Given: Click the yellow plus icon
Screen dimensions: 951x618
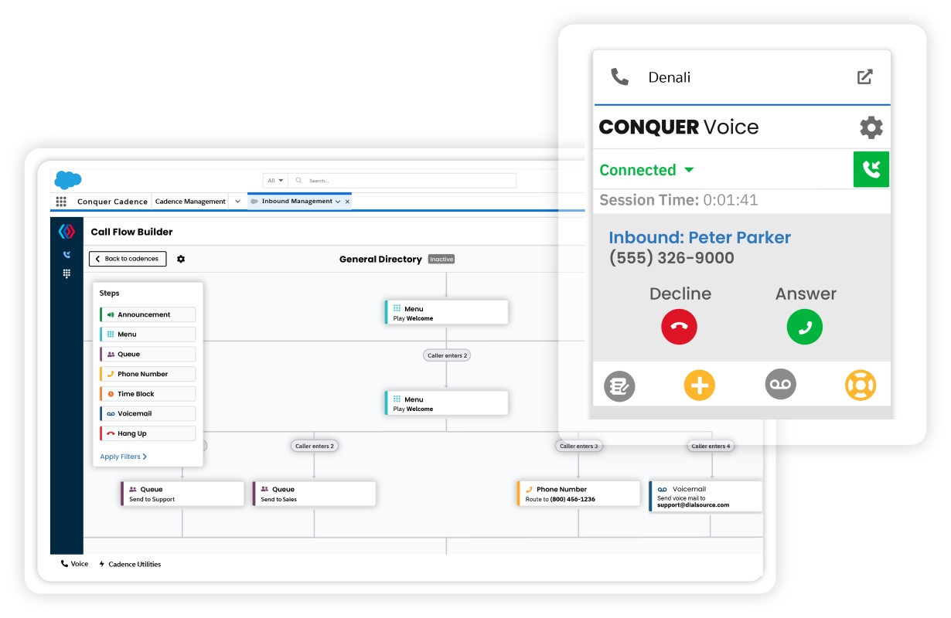Looking at the screenshot, I should click(700, 385).
